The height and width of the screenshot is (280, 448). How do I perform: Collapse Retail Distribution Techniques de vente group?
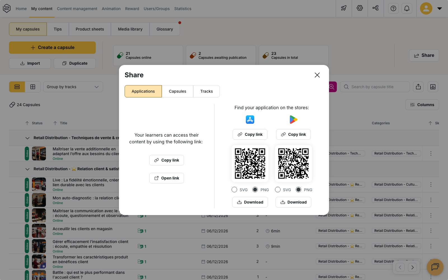coord(27,138)
